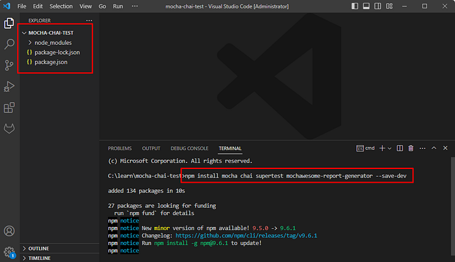Open the Run menu

118,6
